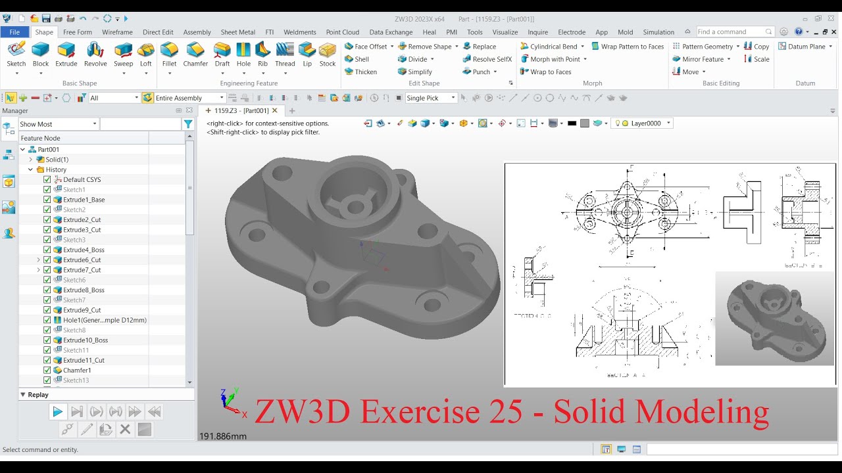Select the Sketch tool in ribbon
Image resolution: width=842 pixels, height=473 pixels.
(16, 54)
